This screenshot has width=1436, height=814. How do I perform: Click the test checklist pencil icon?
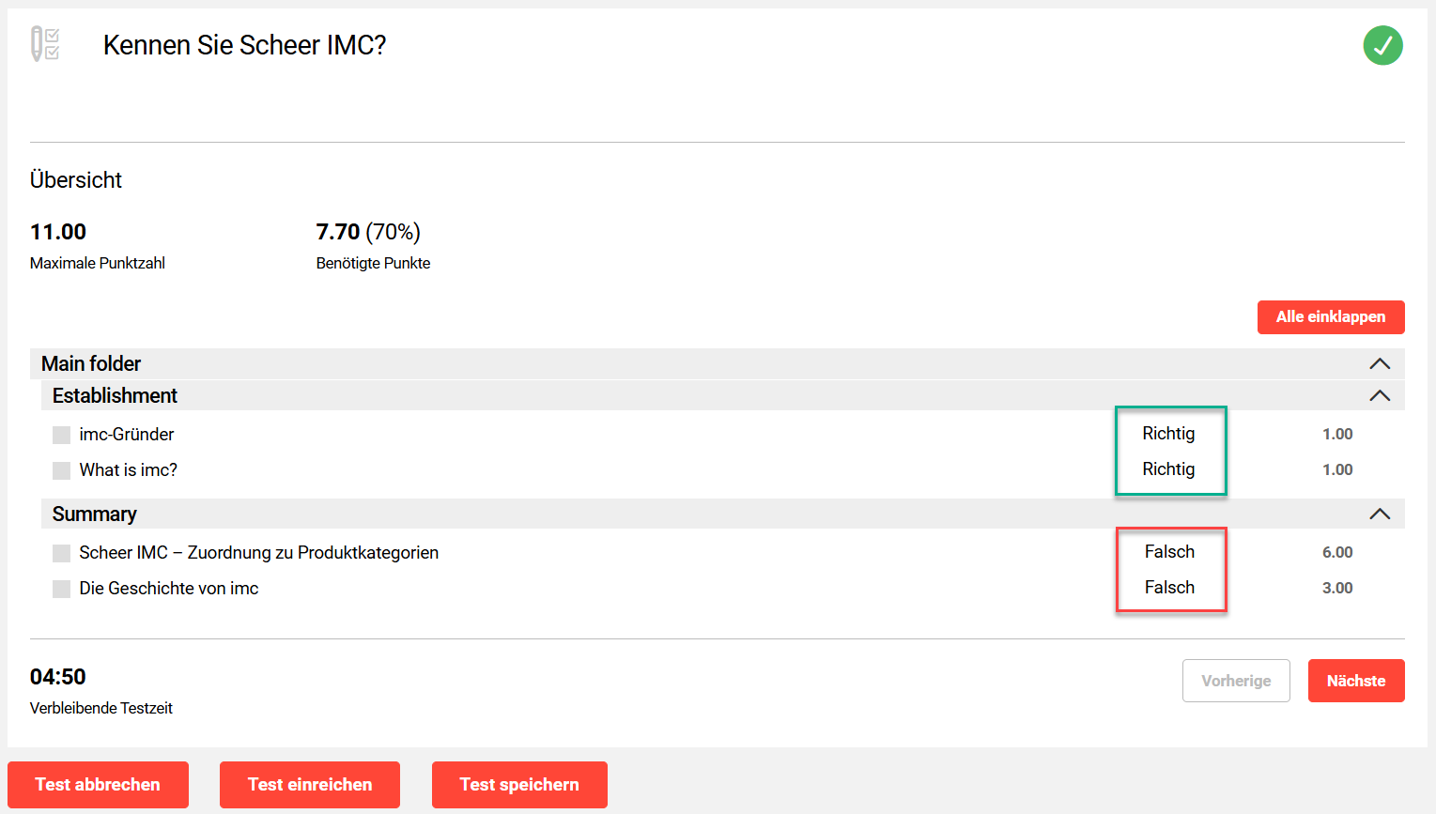coord(45,44)
